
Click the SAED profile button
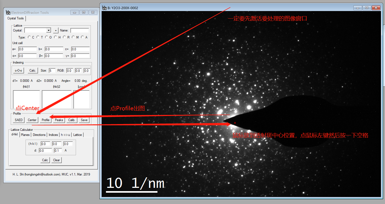[x=19, y=120]
